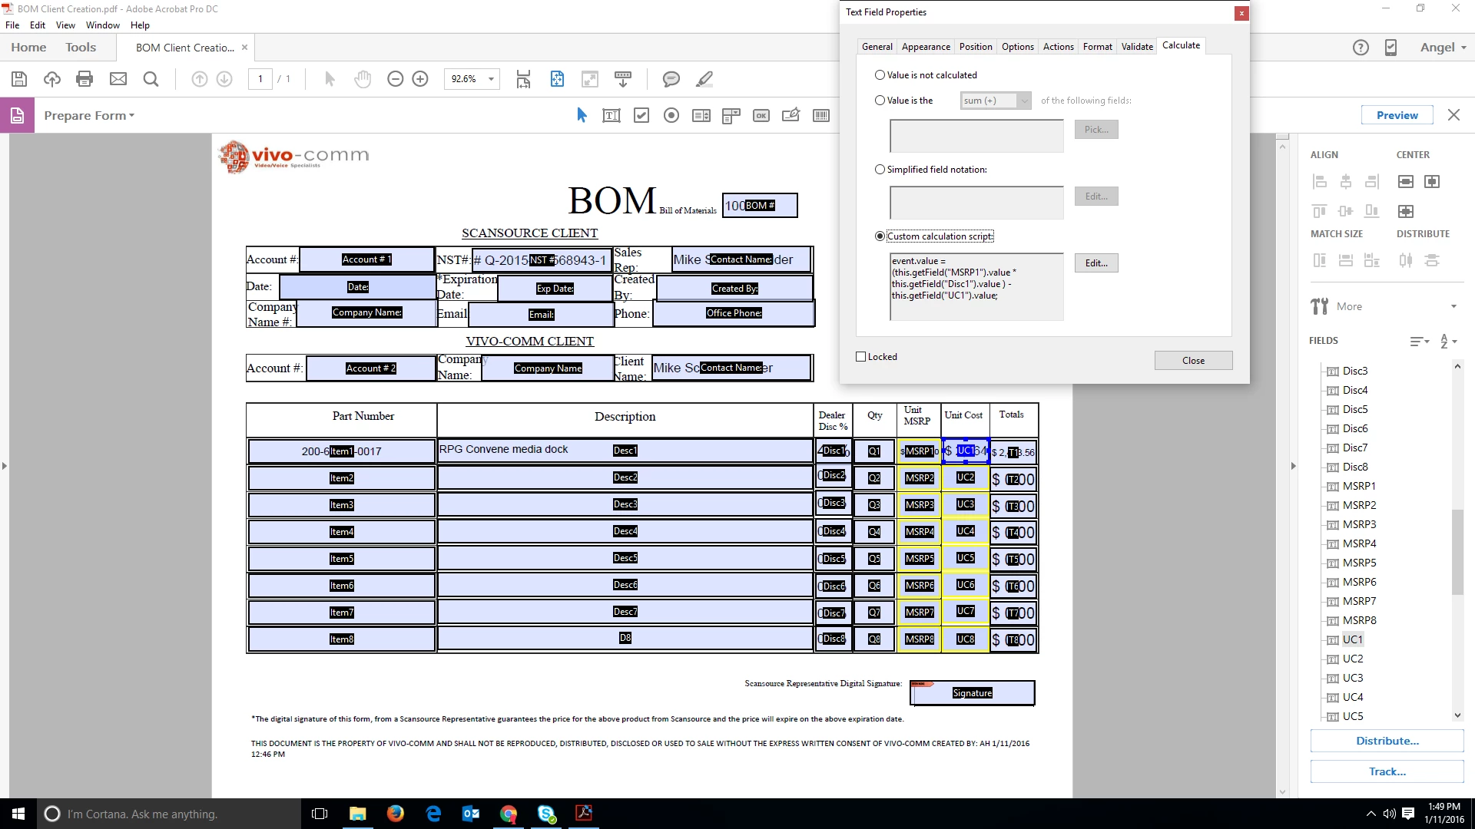
Task: Click the fields list vertical scrollbar
Action: (x=1457, y=551)
